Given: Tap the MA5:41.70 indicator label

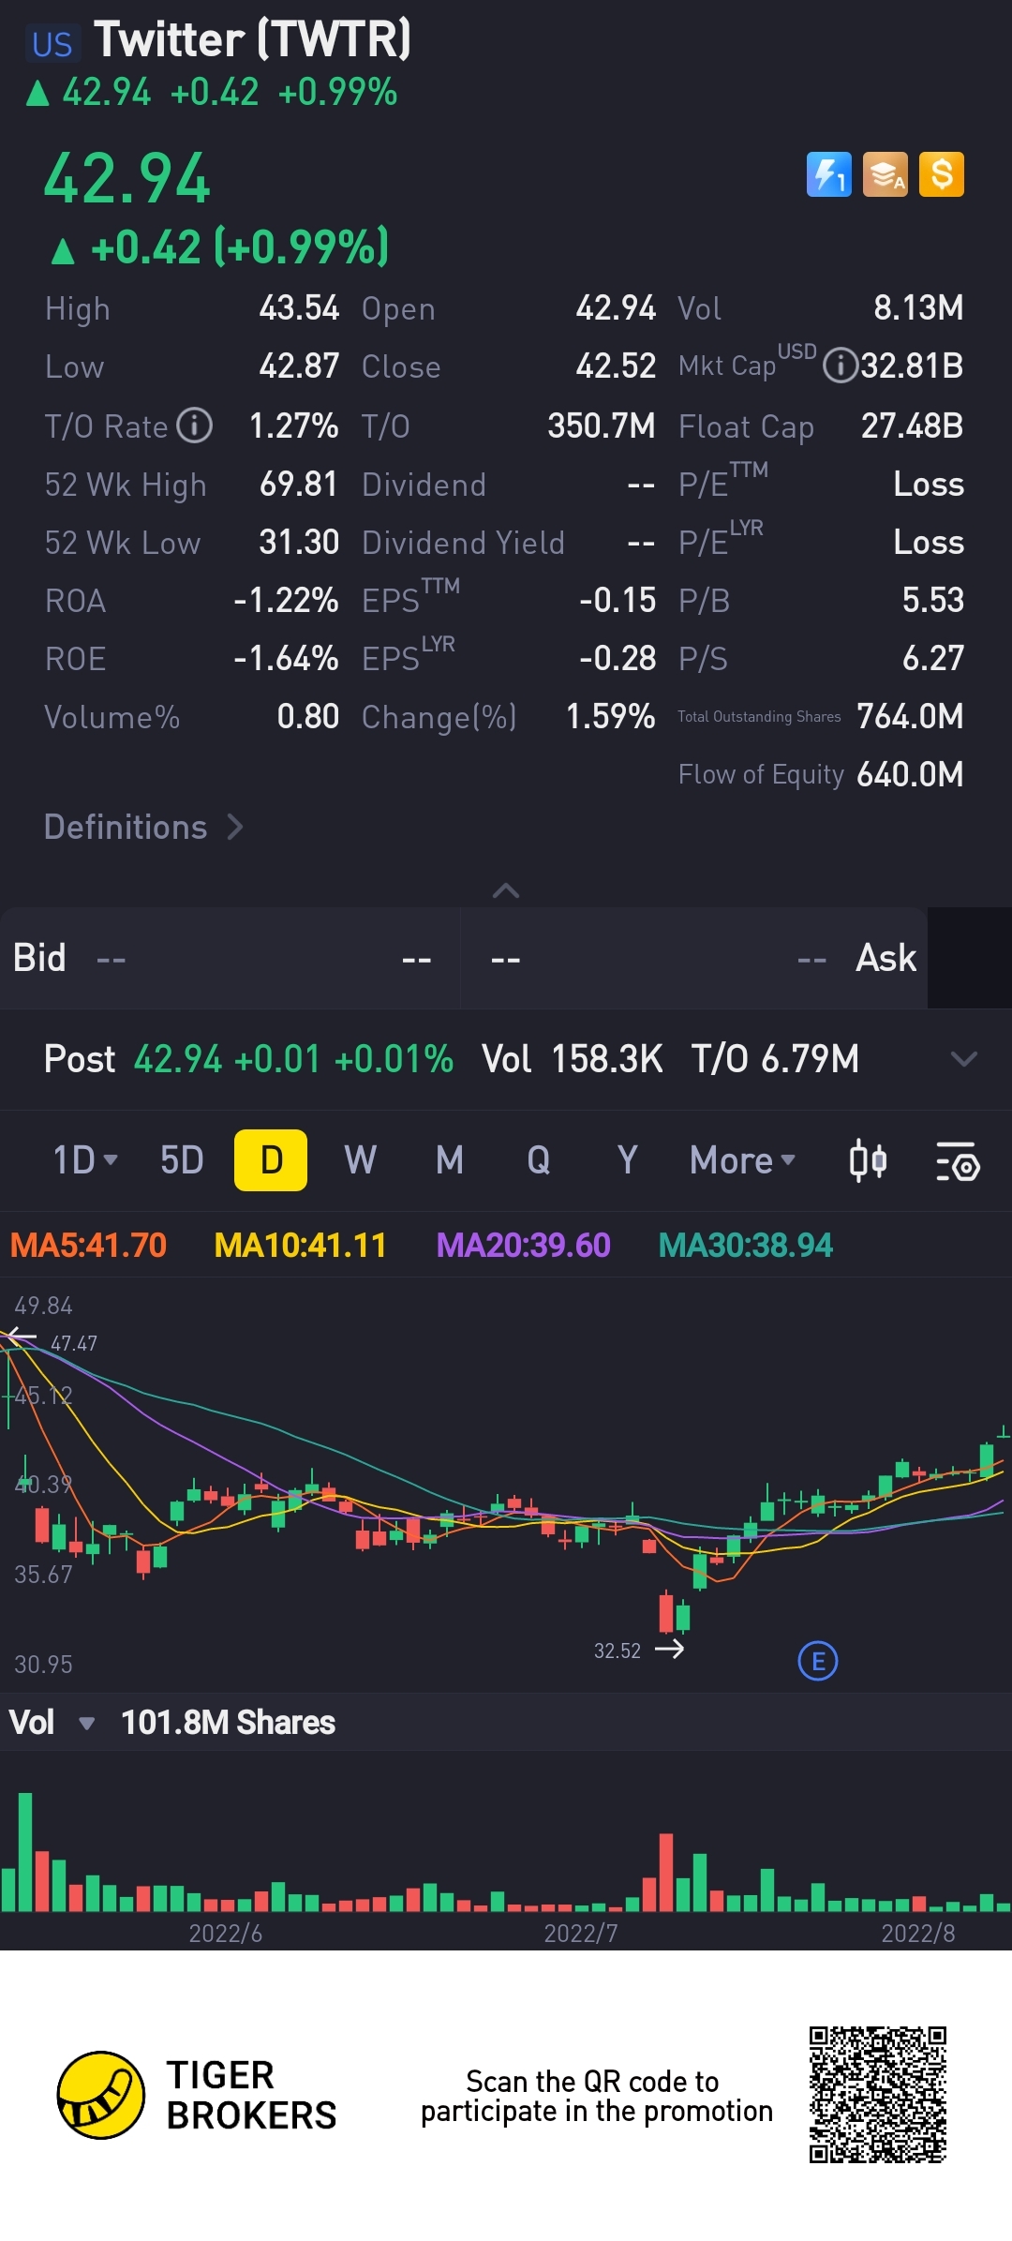Looking at the screenshot, I should click(x=88, y=1245).
